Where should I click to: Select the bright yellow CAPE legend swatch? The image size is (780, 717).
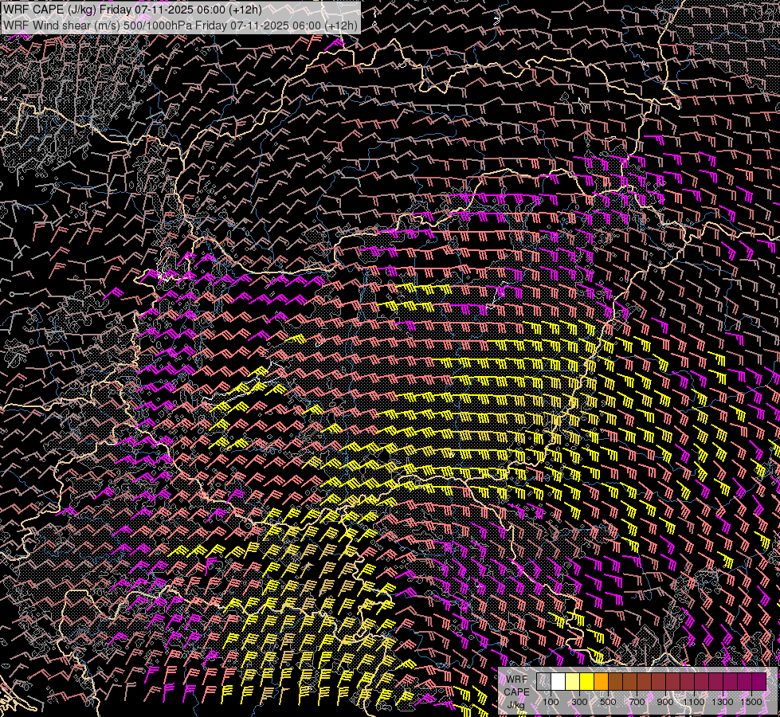[587, 682]
